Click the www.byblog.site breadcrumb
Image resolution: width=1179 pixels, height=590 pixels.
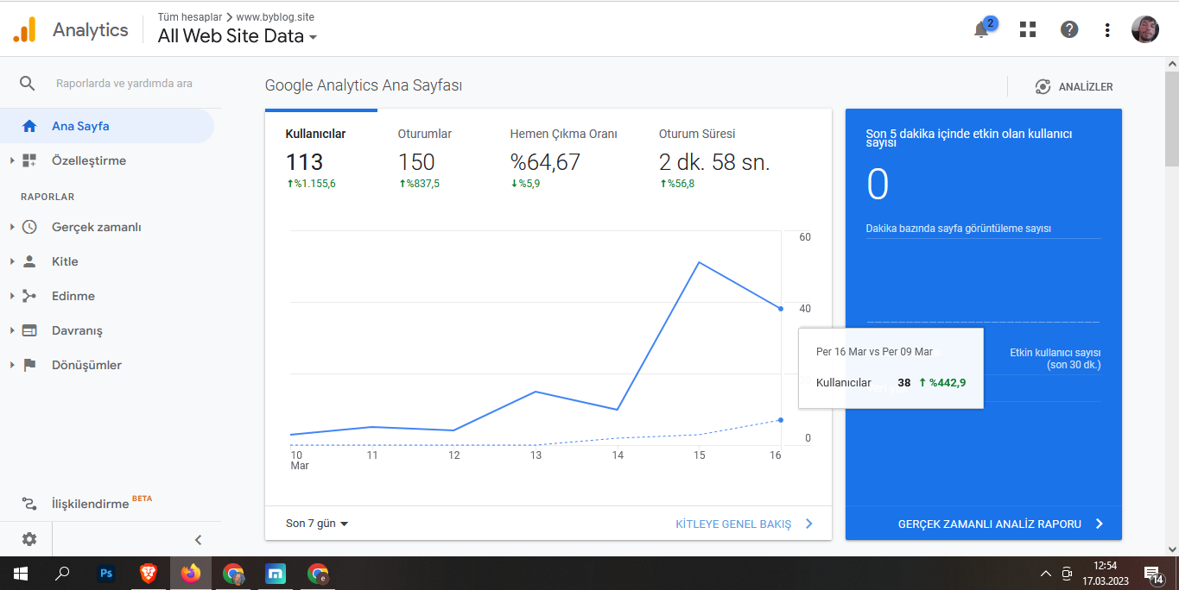(x=275, y=16)
